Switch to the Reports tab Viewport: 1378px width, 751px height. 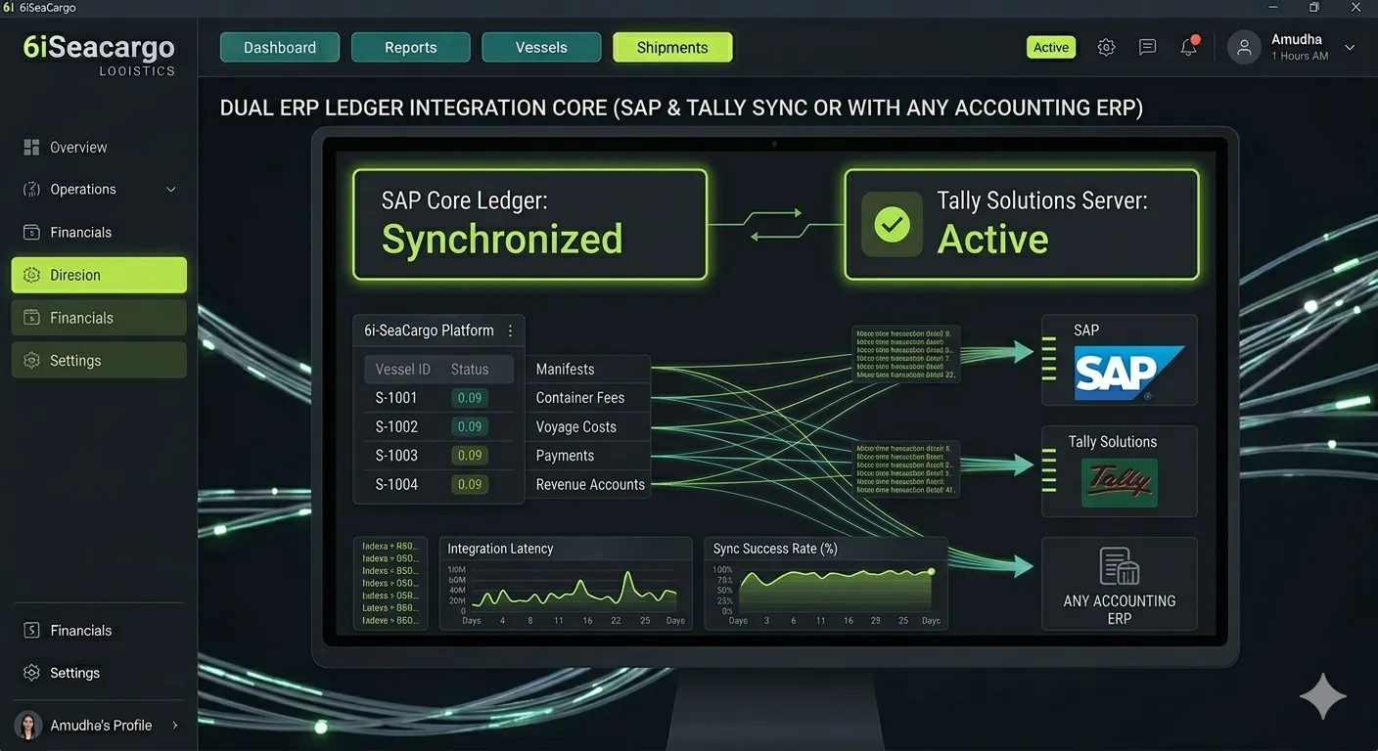(x=411, y=47)
